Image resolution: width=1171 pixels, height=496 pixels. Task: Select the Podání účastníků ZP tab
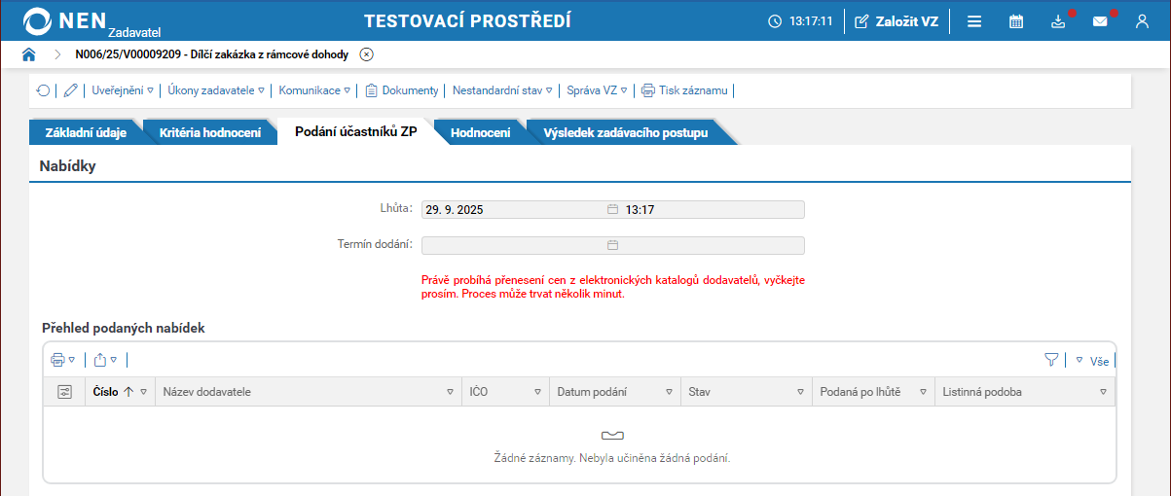tap(356, 132)
